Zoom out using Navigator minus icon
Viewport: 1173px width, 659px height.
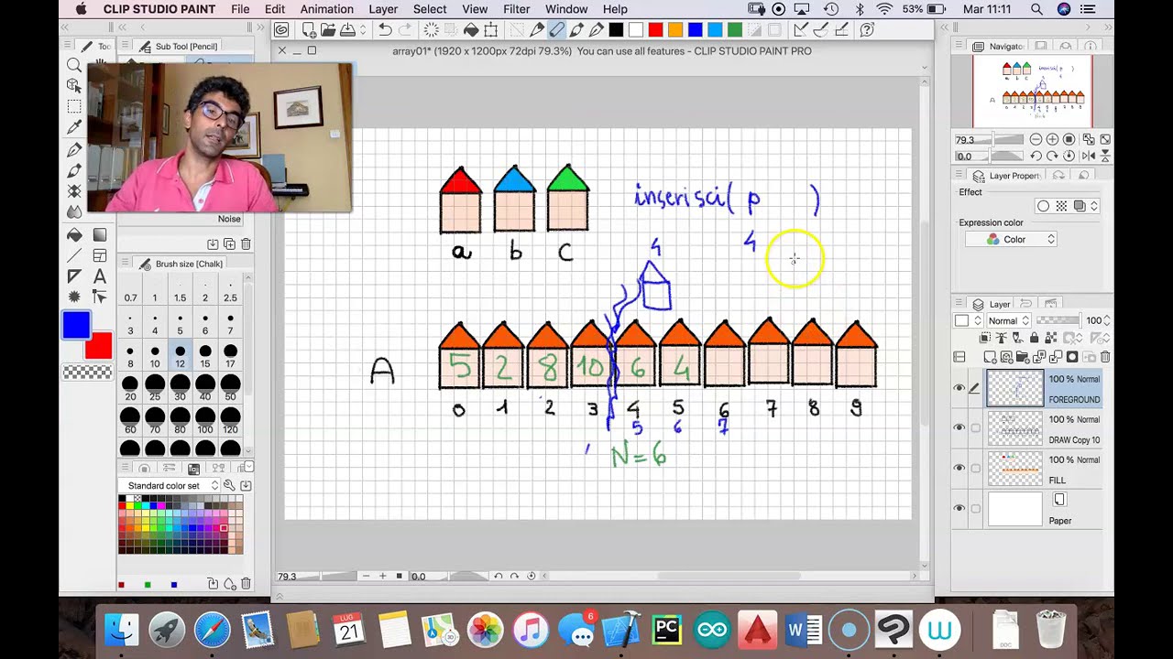[1036, 139]
